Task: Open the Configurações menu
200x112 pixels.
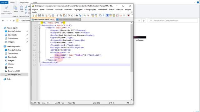Action: pos(90,10)
